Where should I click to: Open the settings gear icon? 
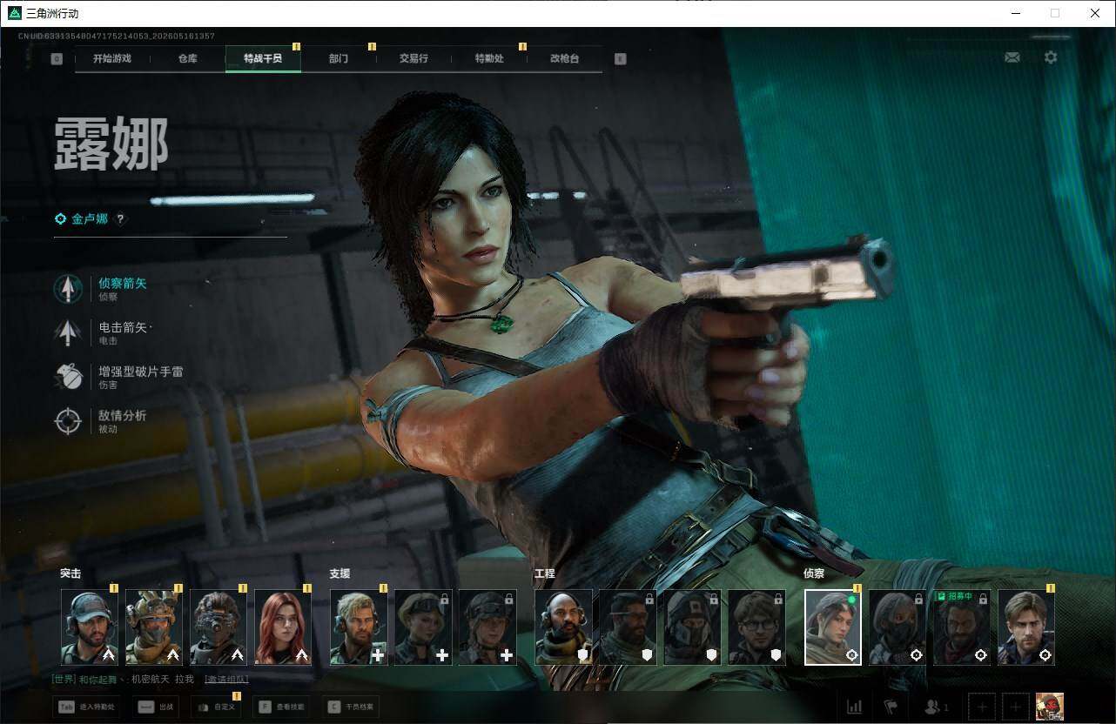(x=1051, y=57)
